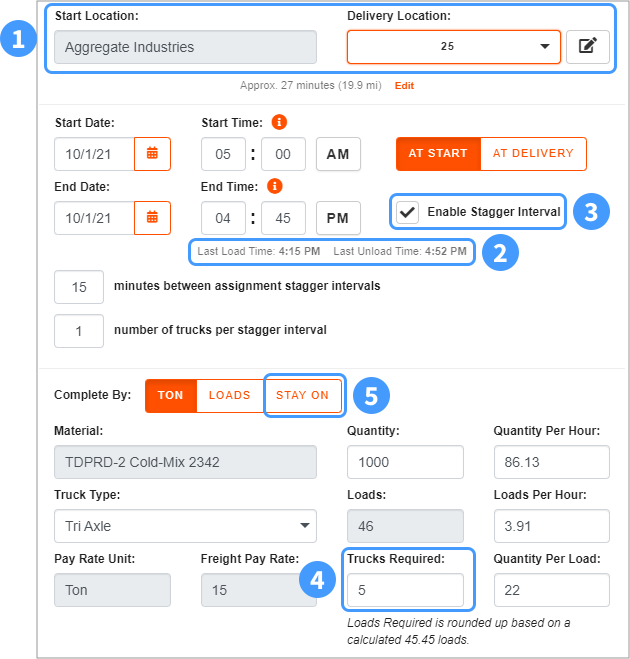
Task: Select the AT DELIVERY option
Action: [x=533, y=154]
